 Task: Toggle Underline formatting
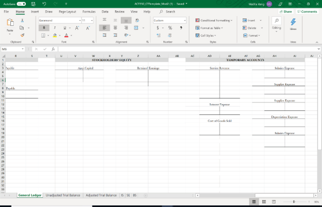click(64, 28)
